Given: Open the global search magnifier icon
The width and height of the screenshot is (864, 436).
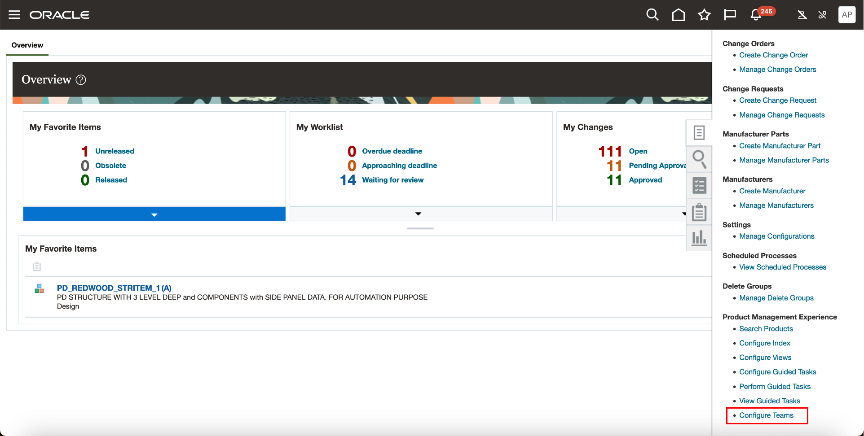Looking at the screenshot, I should click(652, 15).
